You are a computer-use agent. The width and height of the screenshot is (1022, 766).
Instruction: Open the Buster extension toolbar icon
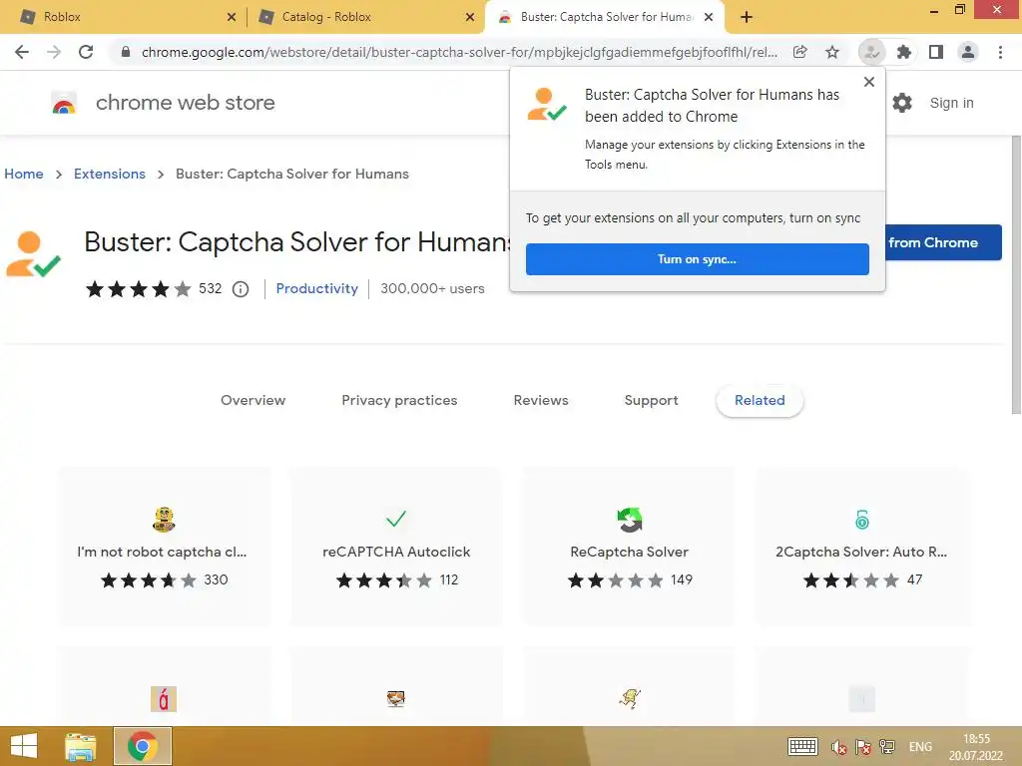tap(871, 52)
